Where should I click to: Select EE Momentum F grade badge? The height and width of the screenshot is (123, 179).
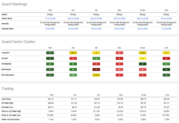96,70
